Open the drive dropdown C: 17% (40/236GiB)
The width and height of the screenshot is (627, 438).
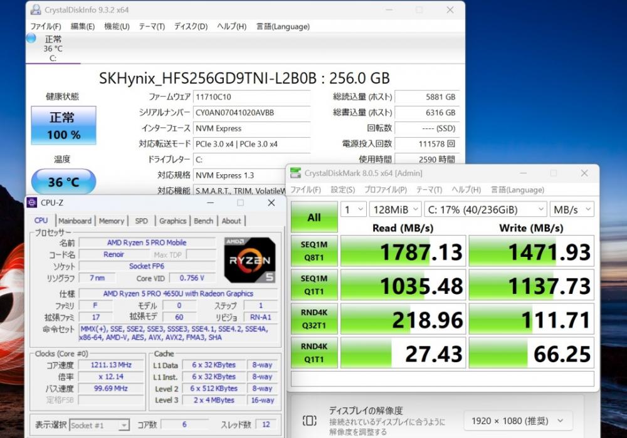485,209
